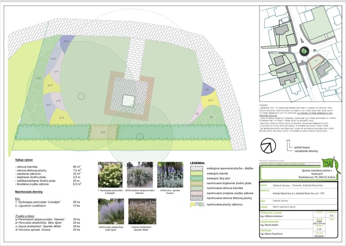
Task: Click the green leaf logo in title block
Action: (x=330, y=164)
